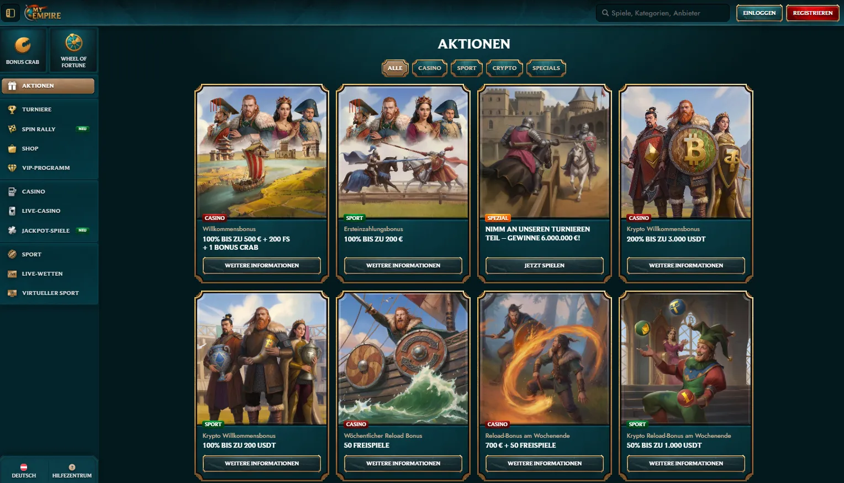This screenshot has height=483, width=844.
Task: Click Jetzt Spielen on tournament card
Action: pos(545,266)
